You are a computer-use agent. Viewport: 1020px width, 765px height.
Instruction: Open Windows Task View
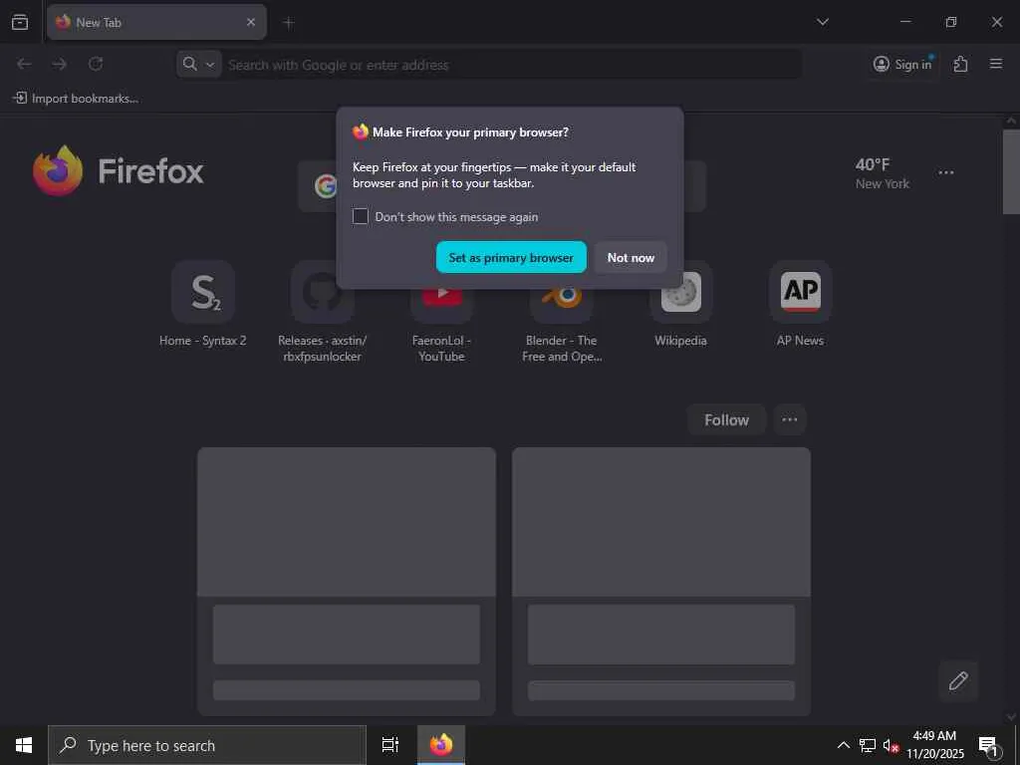coord(390,745)
